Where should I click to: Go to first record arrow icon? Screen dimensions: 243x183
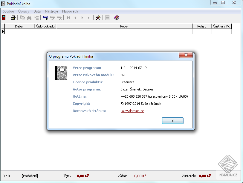point(68,18)
